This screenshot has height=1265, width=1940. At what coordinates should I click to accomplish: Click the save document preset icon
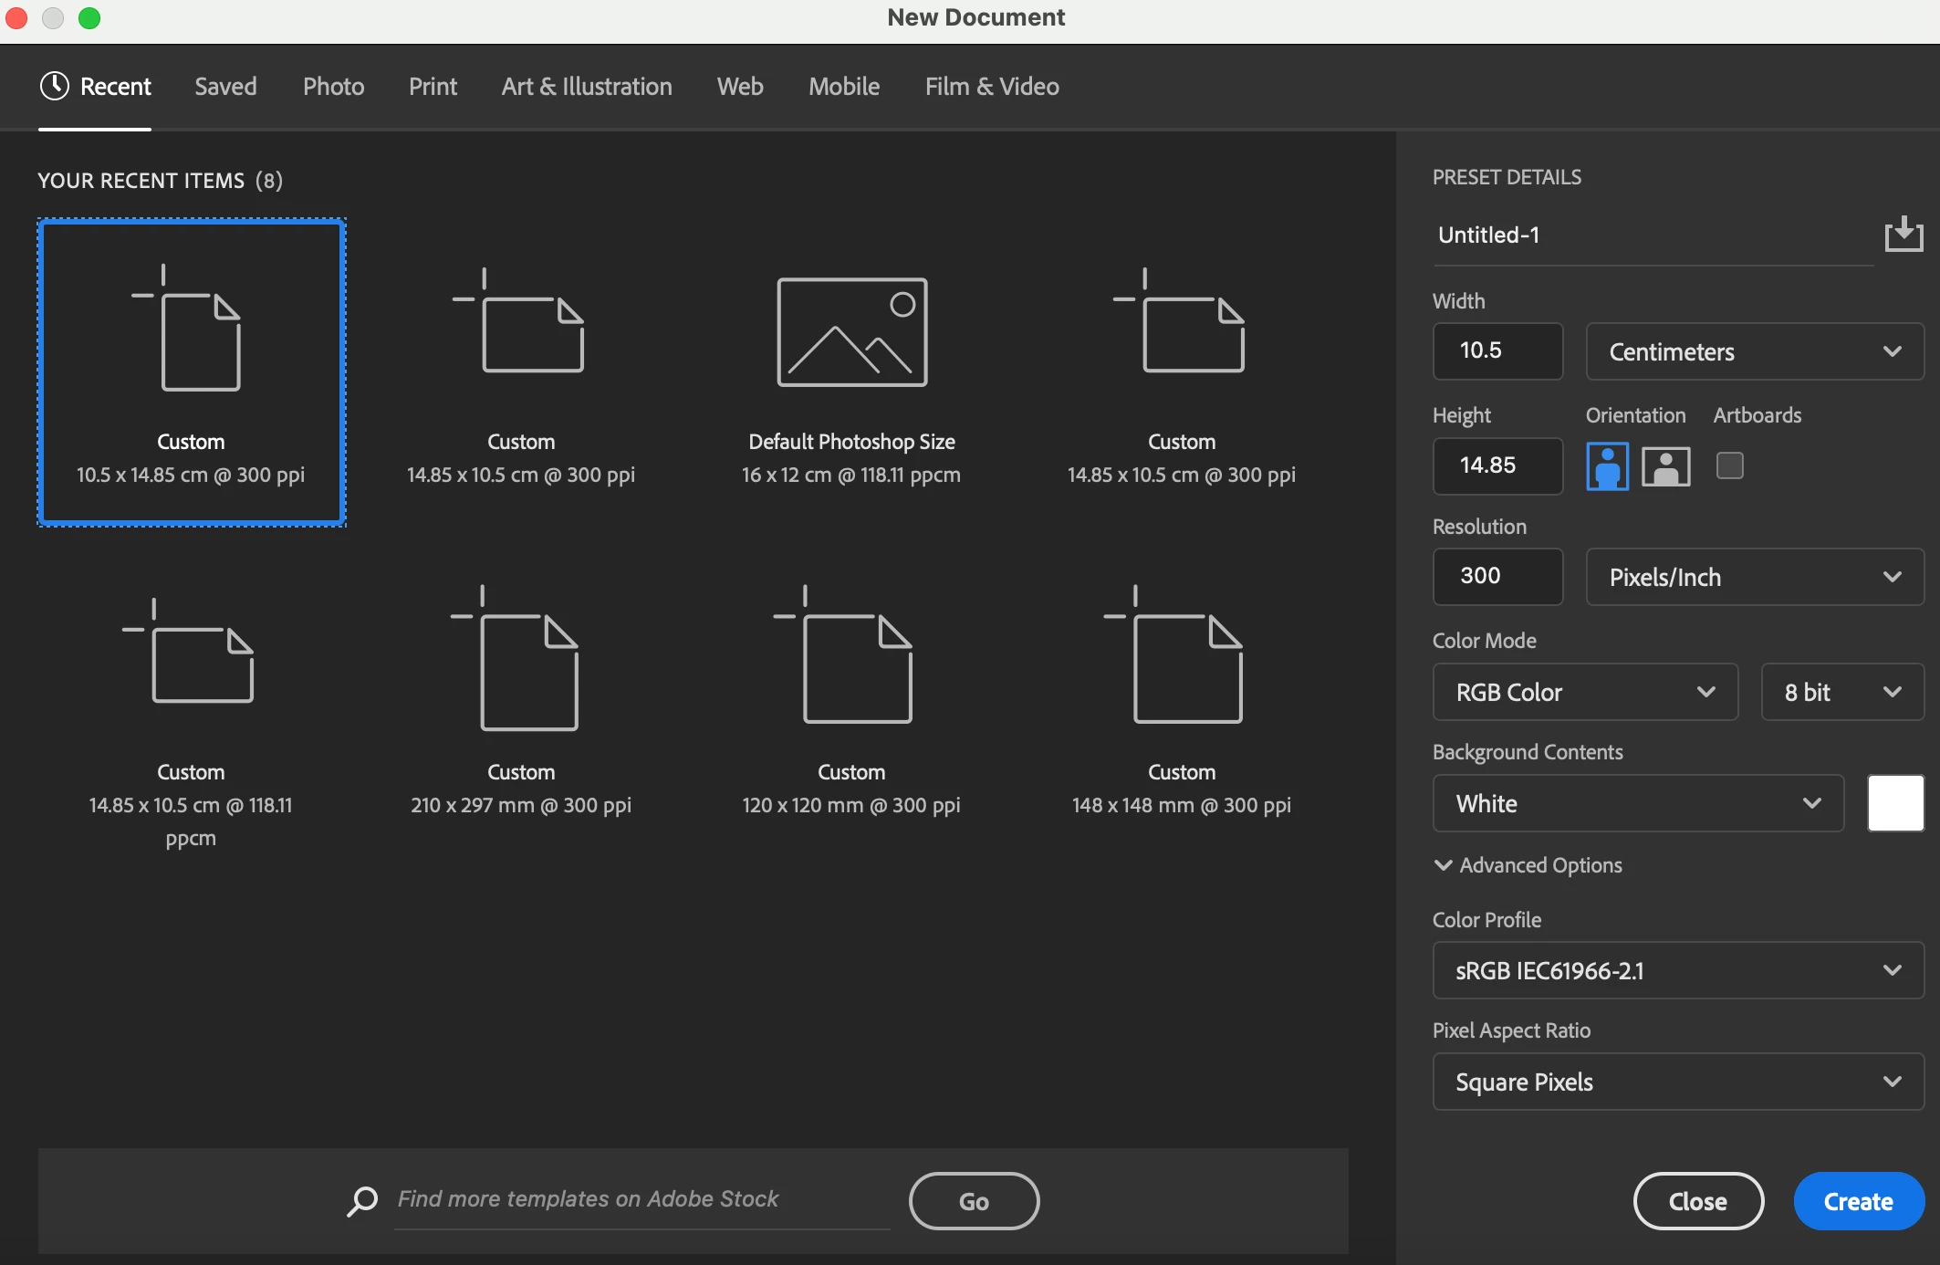(x=1903, y=235)
